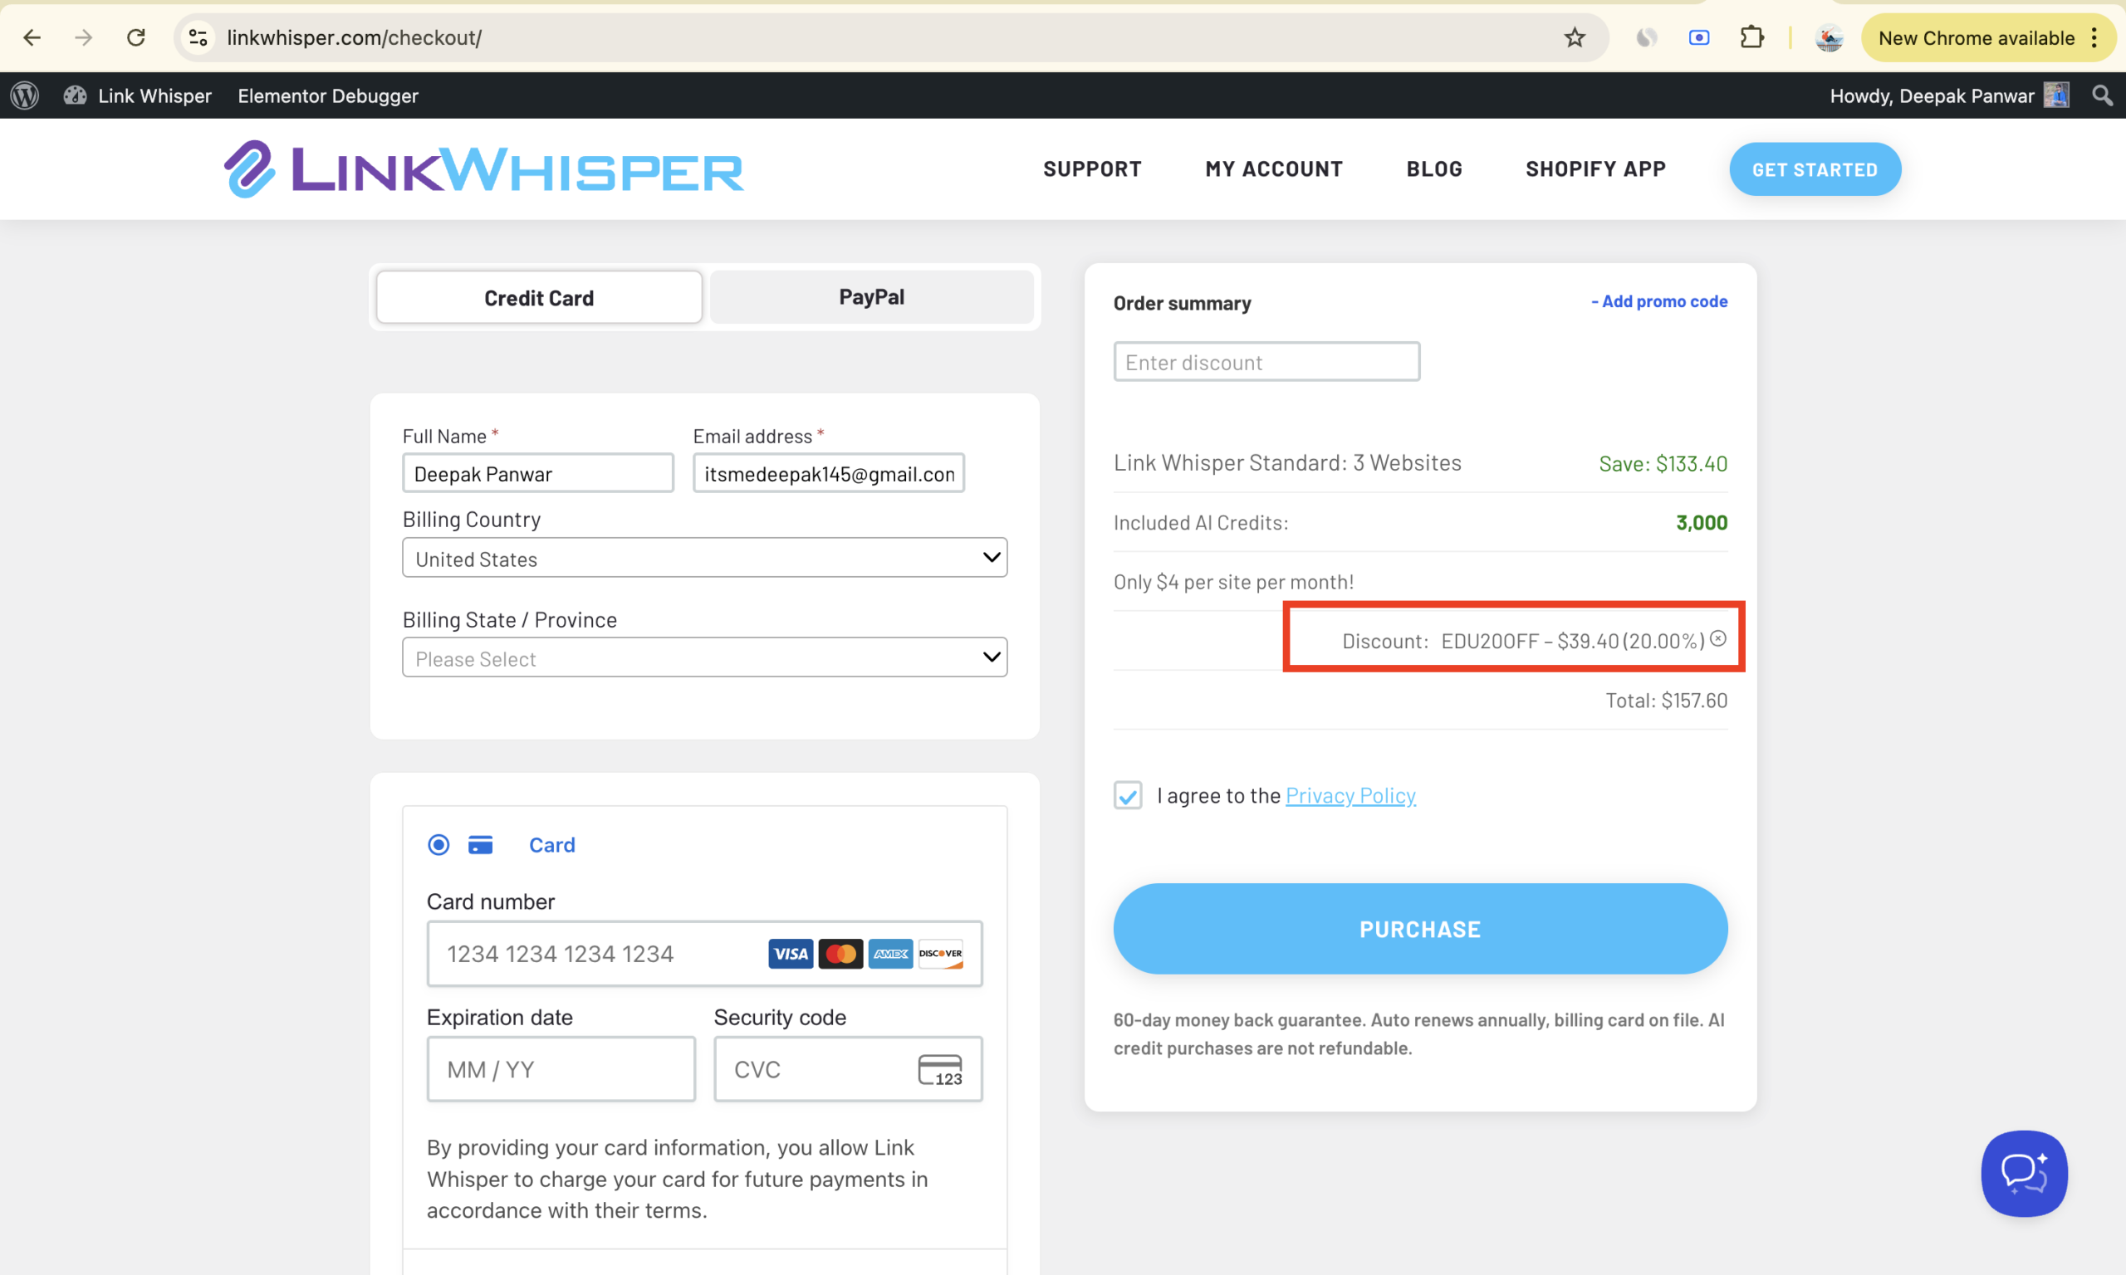This screenshot has height=1275, width=2126.
Task: Toggle the Privacy Policy agreement checkbox
Action: [x=1128, y=795]
